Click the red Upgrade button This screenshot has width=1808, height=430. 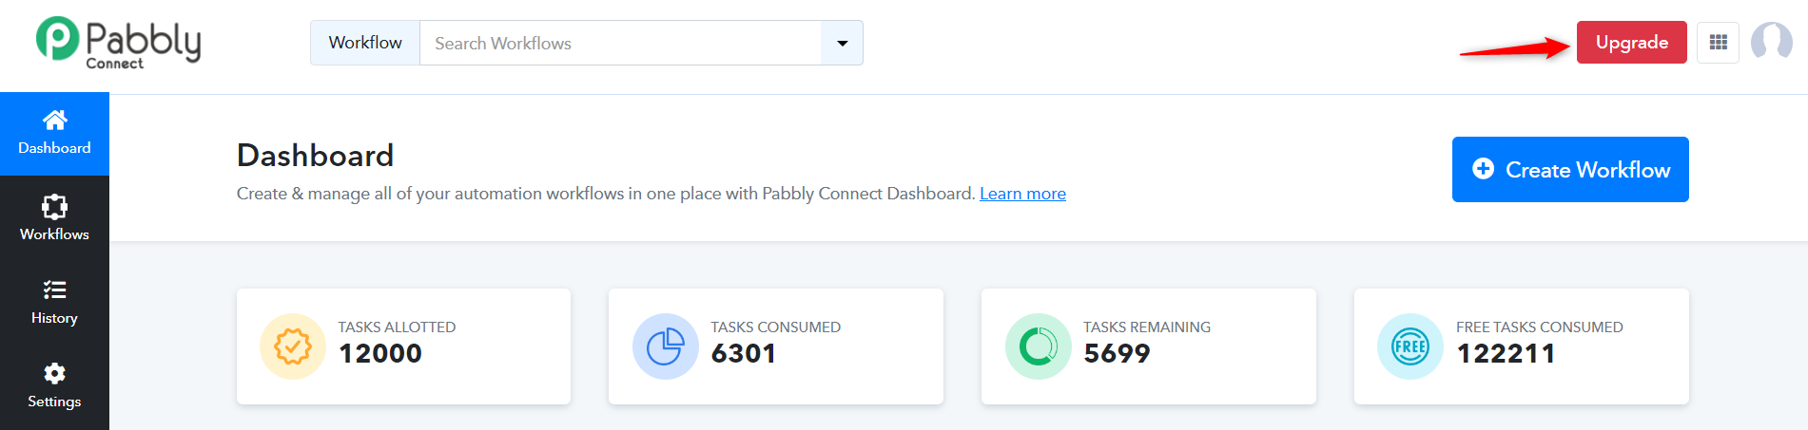tap(1632, 43)
